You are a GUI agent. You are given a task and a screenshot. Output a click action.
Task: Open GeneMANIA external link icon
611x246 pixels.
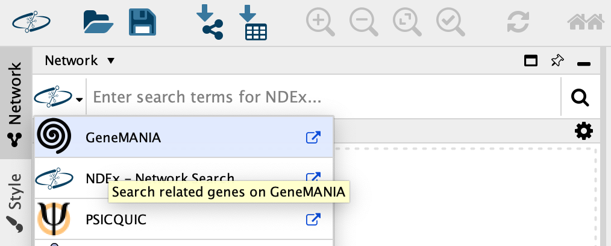(313, 137)
